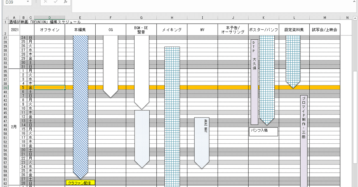Click the 試写会/上映会 header cell

[324, 29]
